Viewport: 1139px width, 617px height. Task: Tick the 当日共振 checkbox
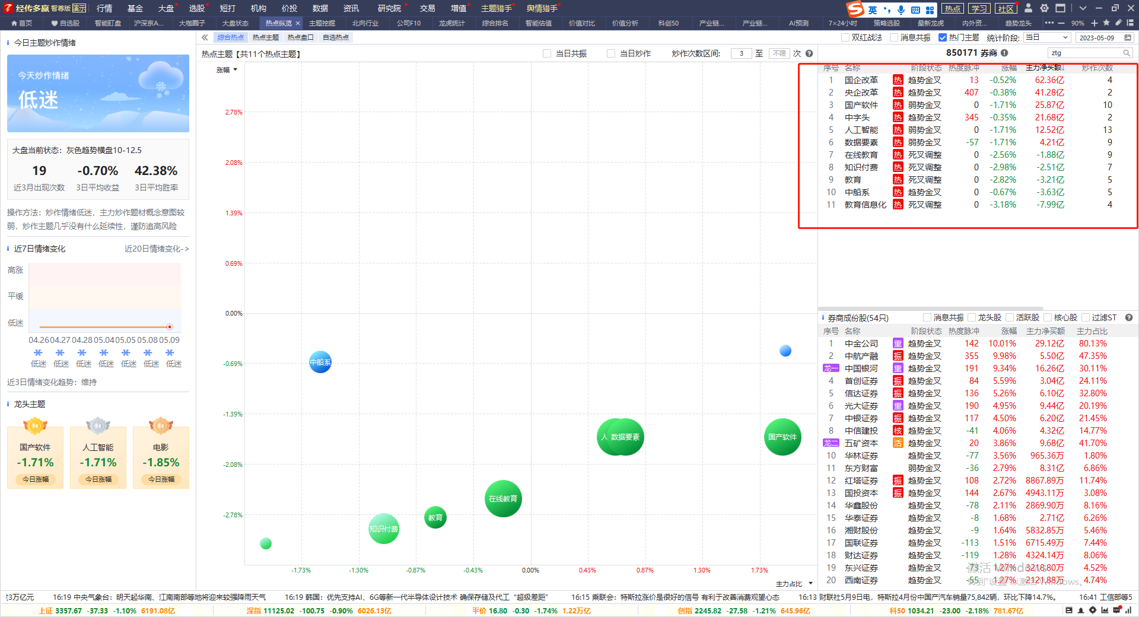click(547, 53)
